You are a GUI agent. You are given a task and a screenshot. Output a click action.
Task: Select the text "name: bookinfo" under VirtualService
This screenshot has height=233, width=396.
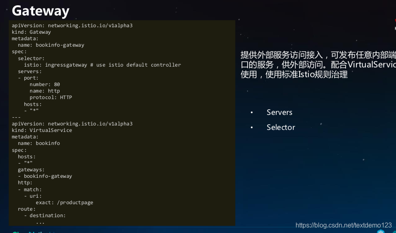coord(39,143)
